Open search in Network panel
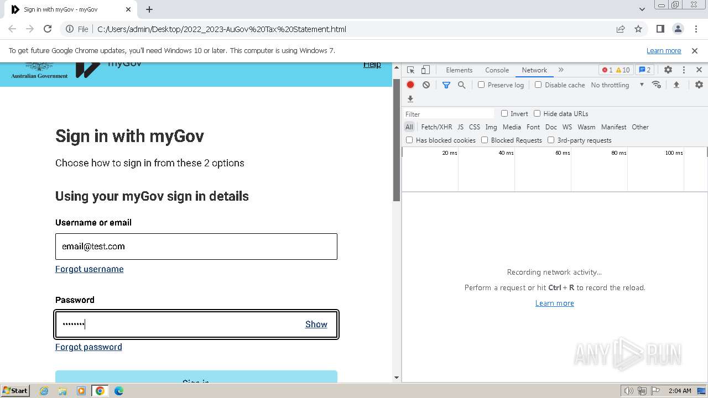 [461, 85]
